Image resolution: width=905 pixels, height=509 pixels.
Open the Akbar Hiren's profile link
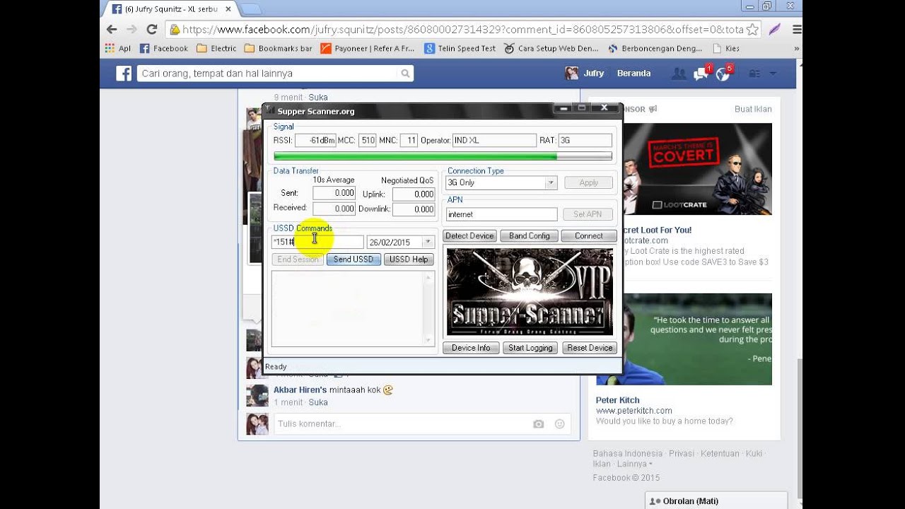[x=300, y=390]
